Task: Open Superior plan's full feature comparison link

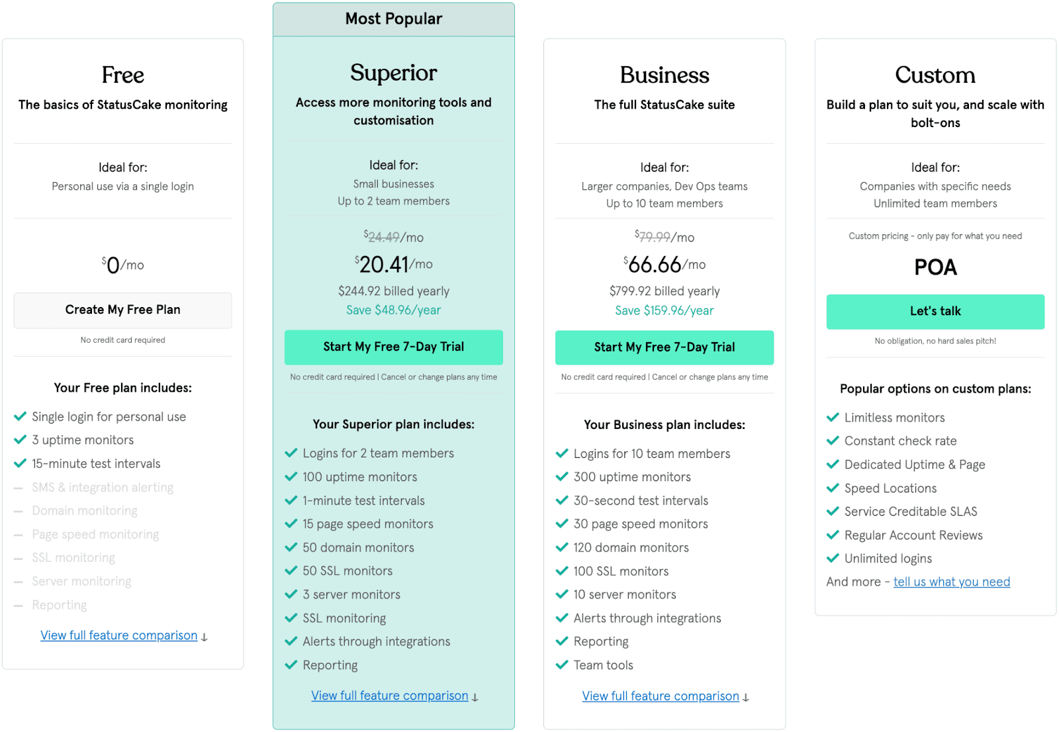Action: [390, 696]
